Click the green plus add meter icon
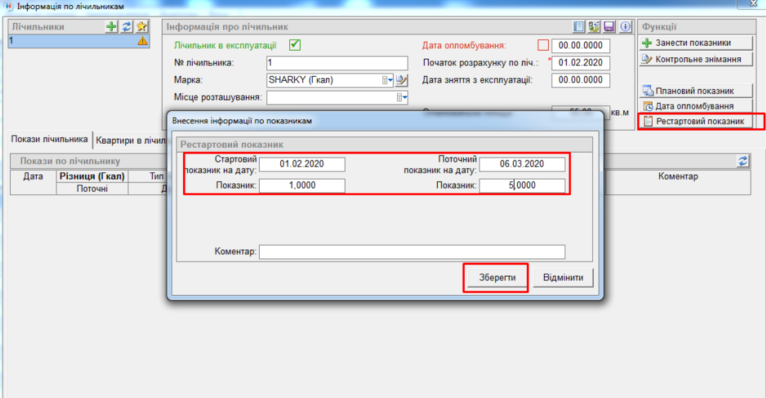Viewport: 766px width, 398px height. tap(112, 27)
